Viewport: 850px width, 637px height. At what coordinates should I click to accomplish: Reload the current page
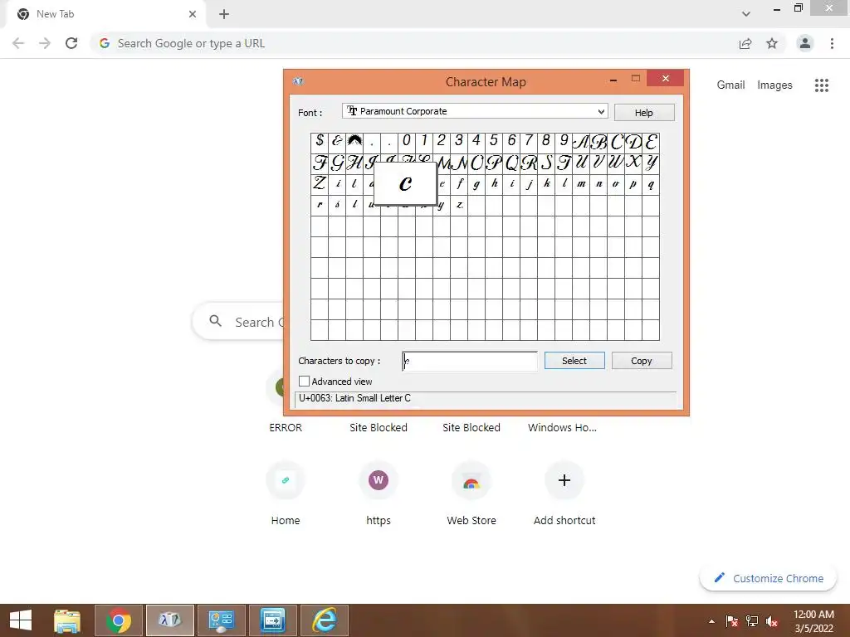[71, 43]
